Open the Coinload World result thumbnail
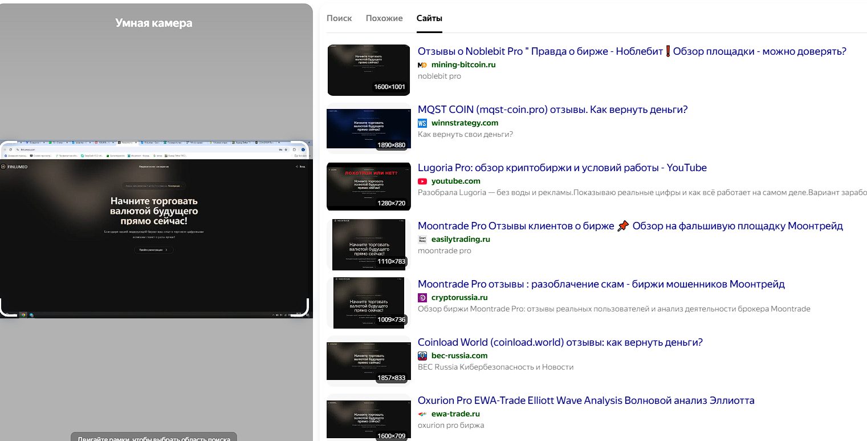 369,361
